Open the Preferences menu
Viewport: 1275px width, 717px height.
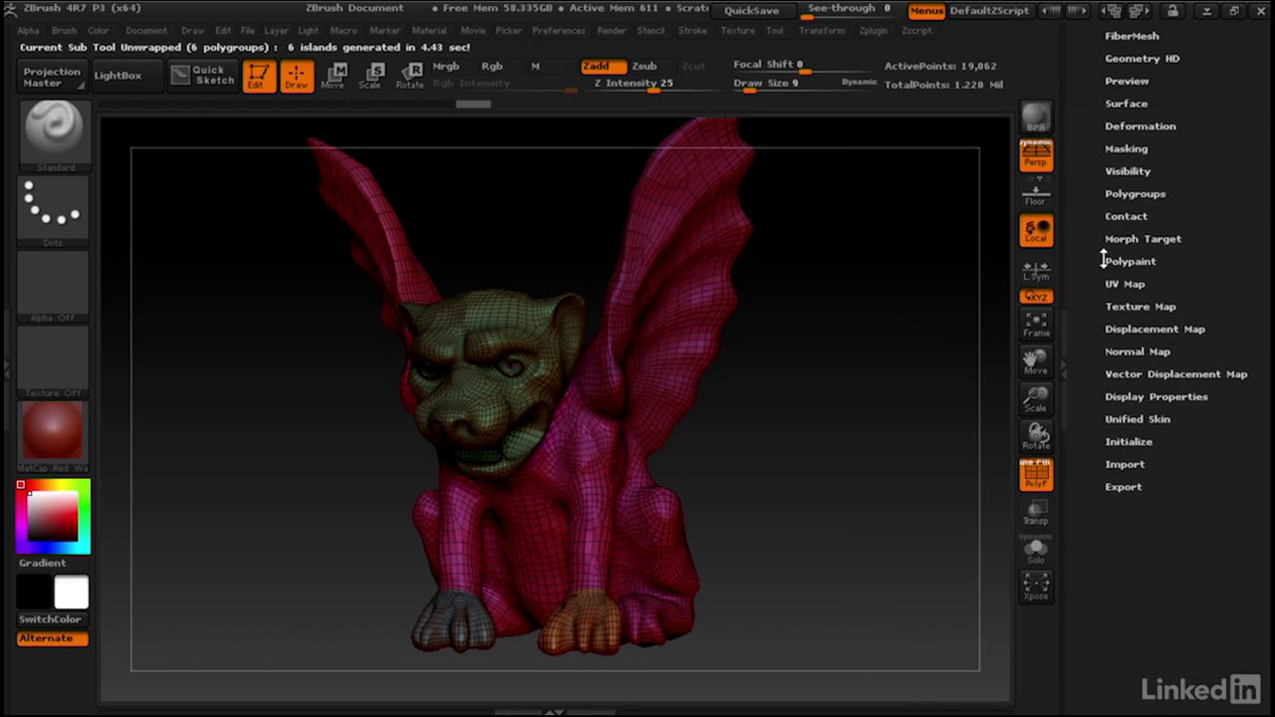559,31
